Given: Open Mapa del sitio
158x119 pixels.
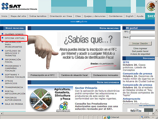Looking at the screenshot, I should (18, 16).
